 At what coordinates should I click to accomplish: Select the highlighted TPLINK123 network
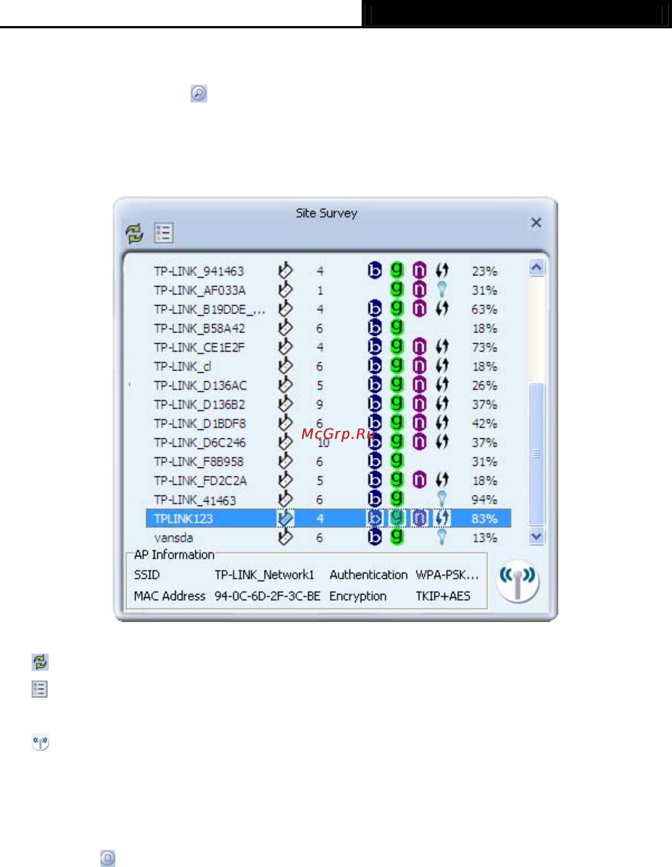pyautogui.click(x=328, y=519)
